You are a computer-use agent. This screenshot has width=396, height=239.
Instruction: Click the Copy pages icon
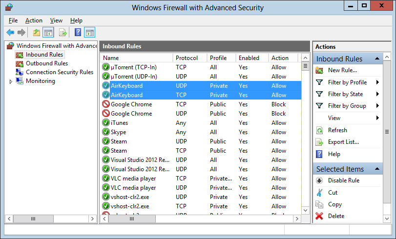click(x=319, y=204)
